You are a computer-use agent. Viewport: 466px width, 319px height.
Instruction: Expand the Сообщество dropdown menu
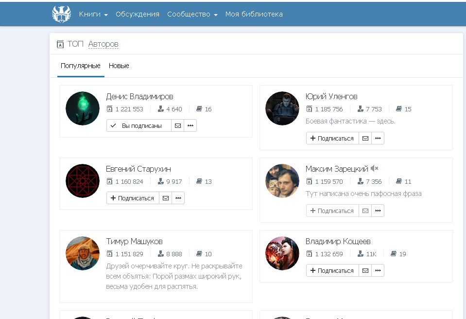pos(192,14)
